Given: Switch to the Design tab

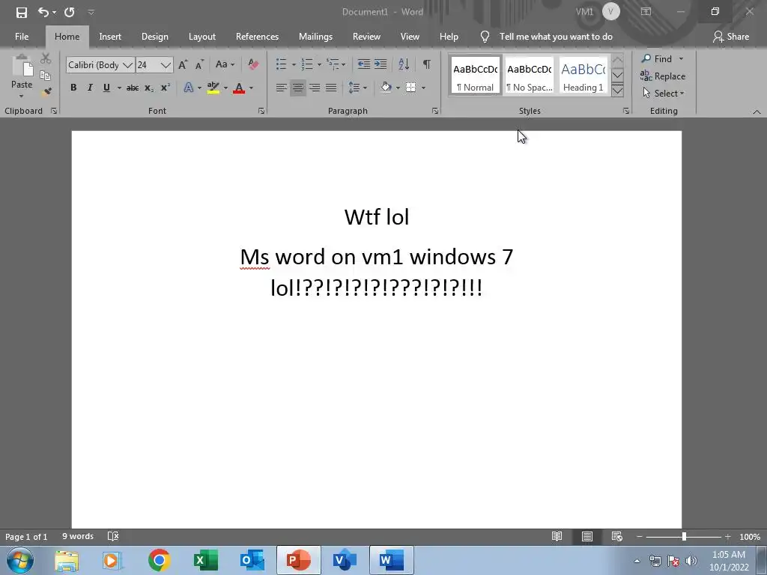Looking at the screenshot, I should 154,37.
